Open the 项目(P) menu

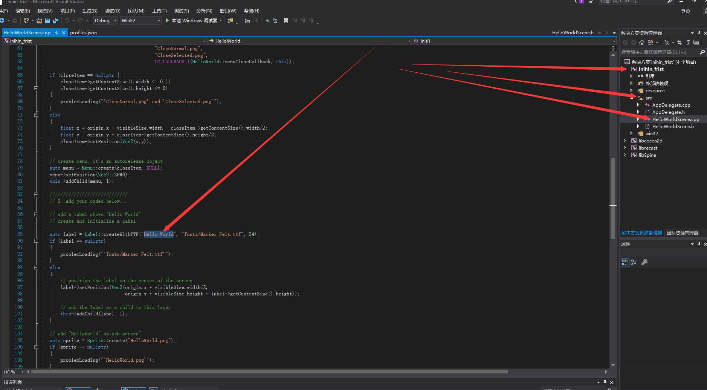(x=67, y=11)
